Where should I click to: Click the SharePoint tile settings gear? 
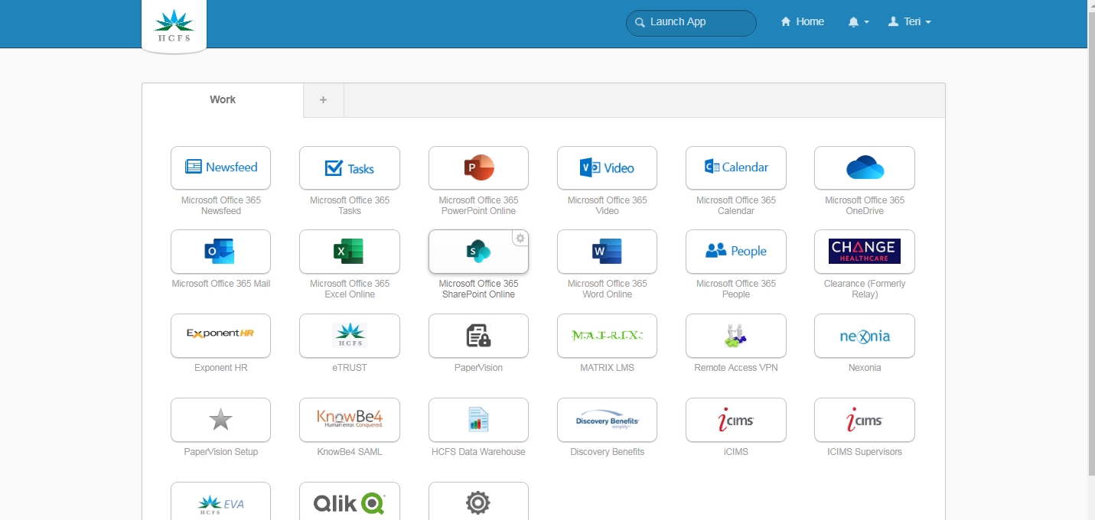coord(520,239)
